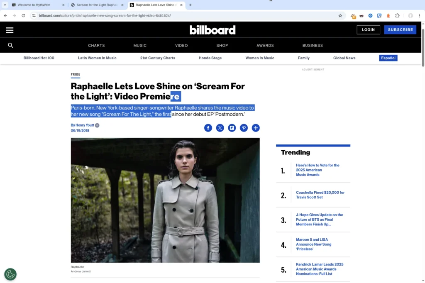Open the hamburger menu on Billboard header

coord(10,30)
